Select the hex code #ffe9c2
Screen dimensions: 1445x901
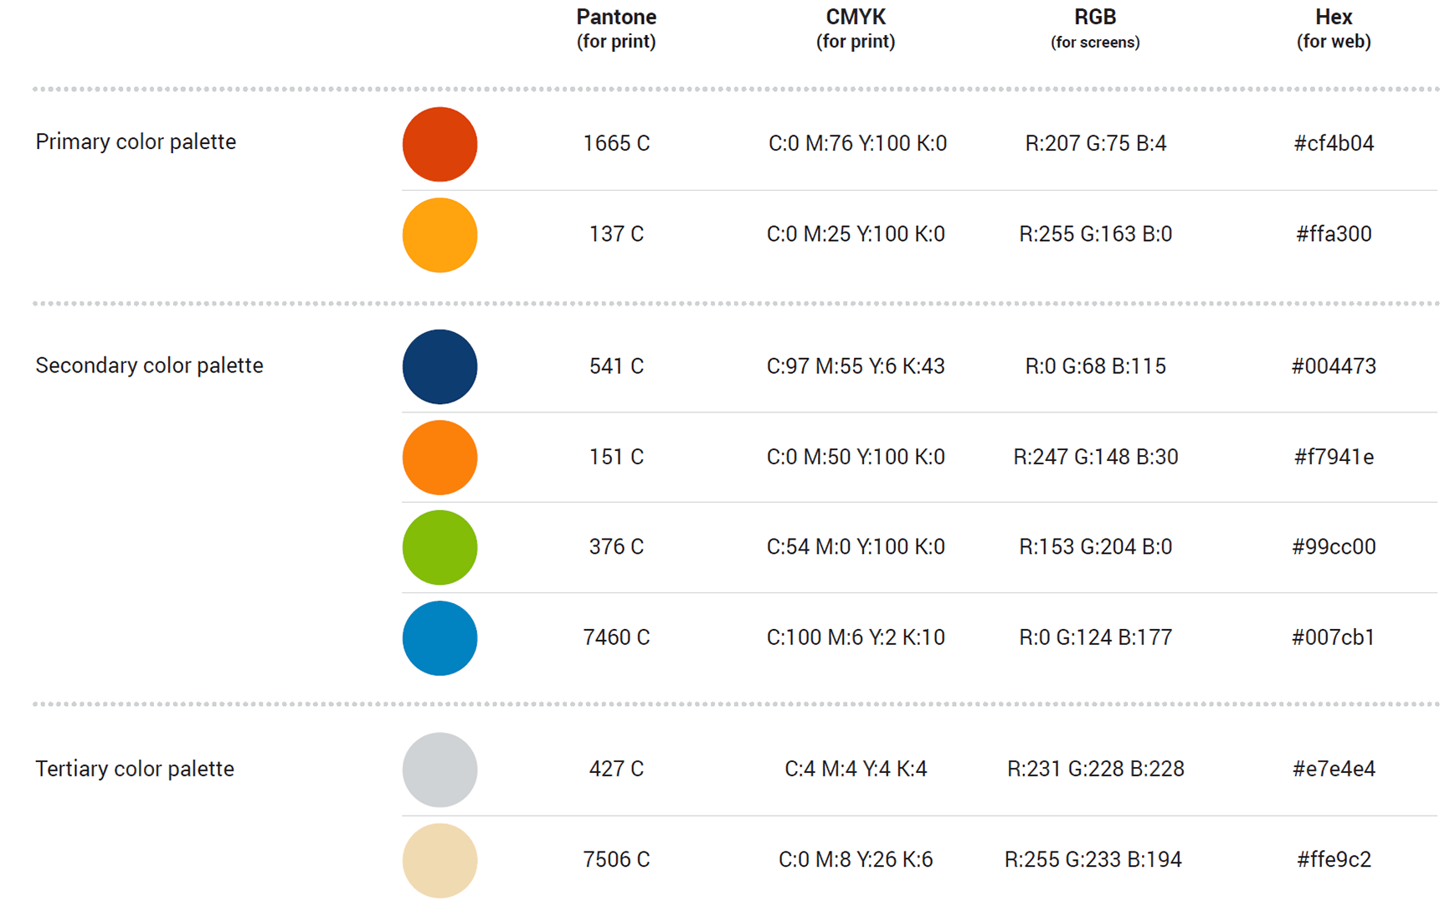tap(1334, 859)
